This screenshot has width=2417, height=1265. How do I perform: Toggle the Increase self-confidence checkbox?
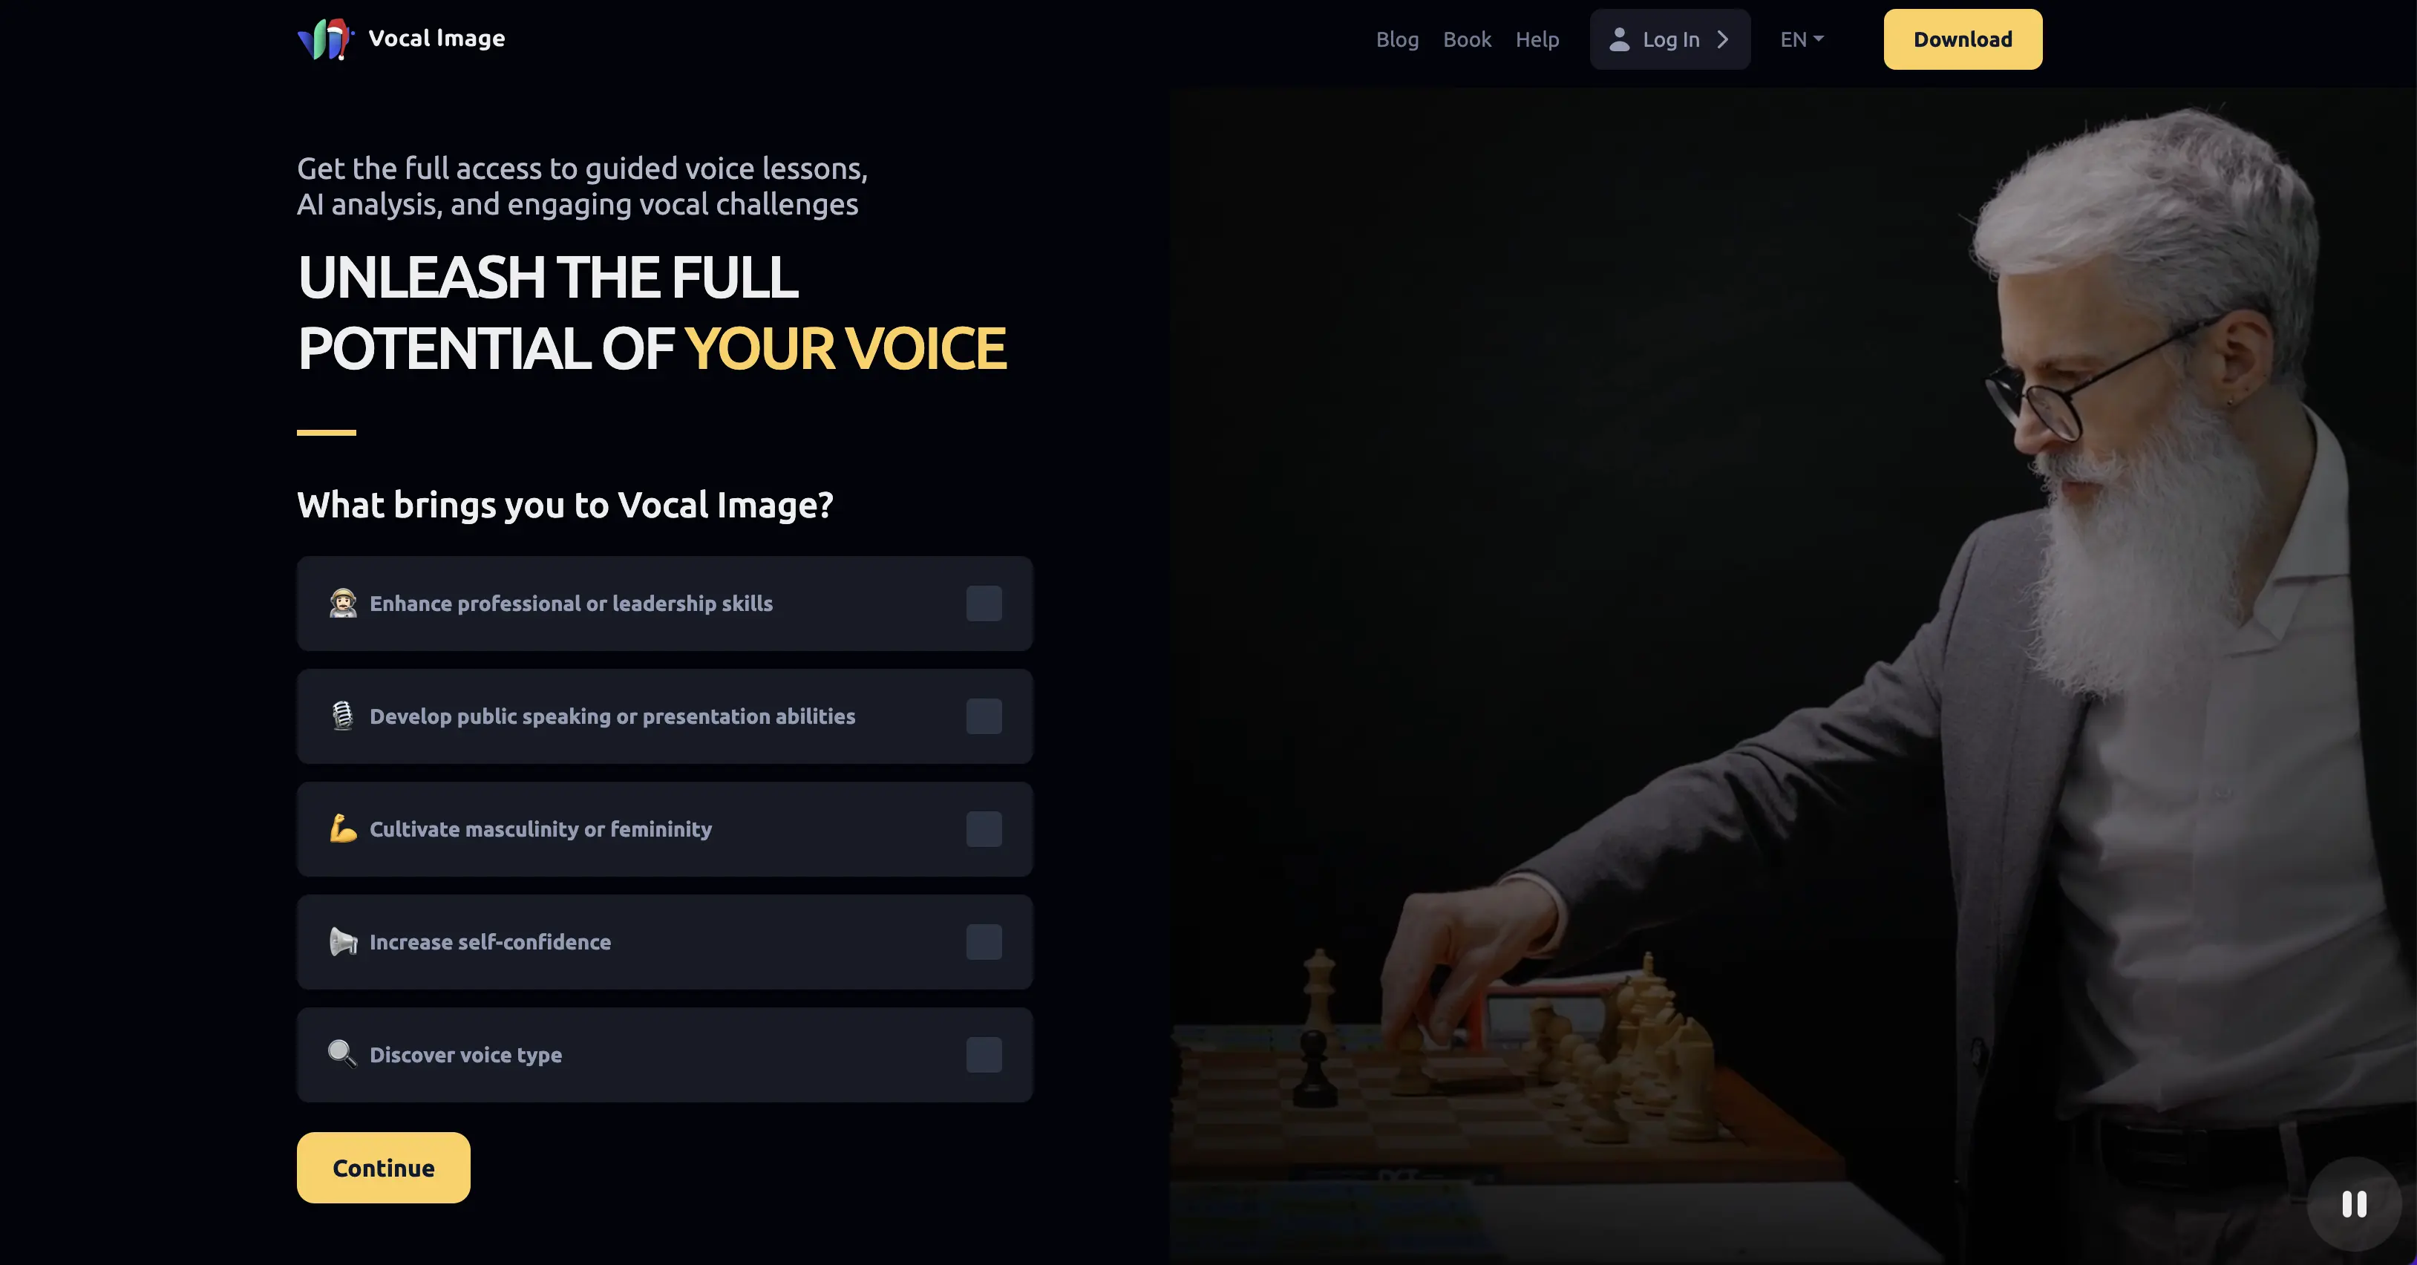[x=983, y=942]
